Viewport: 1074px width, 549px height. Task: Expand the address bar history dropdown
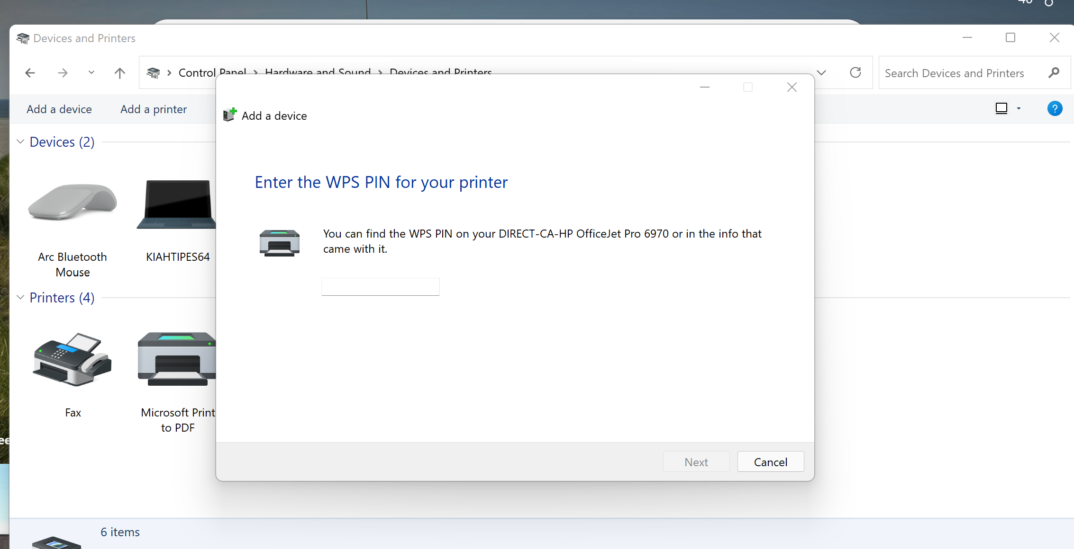[x=821, y=72]
